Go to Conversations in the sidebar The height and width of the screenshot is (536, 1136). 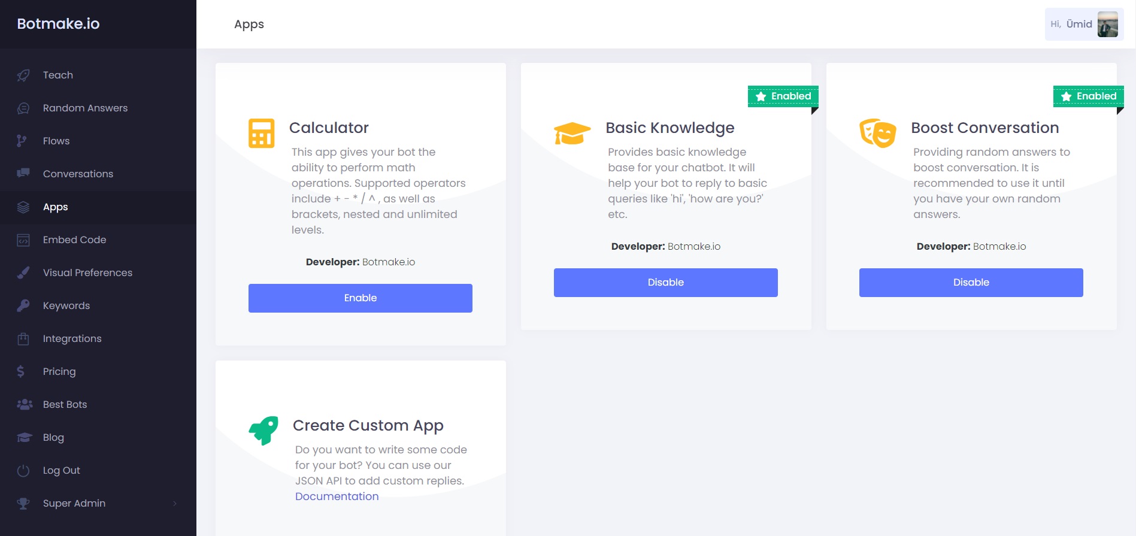click(x=78, y=174)
